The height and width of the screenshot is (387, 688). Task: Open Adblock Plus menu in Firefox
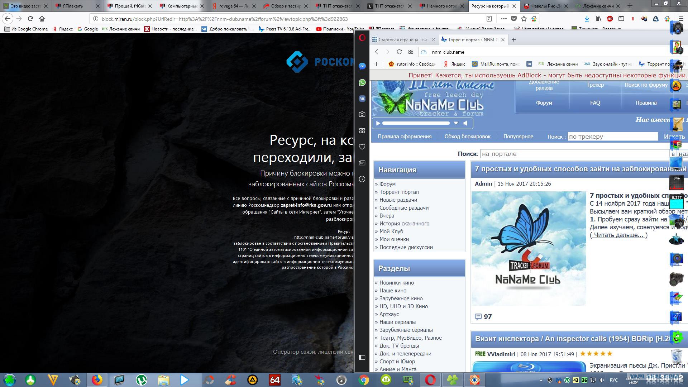pyautogui.click(x=610, y=19)
